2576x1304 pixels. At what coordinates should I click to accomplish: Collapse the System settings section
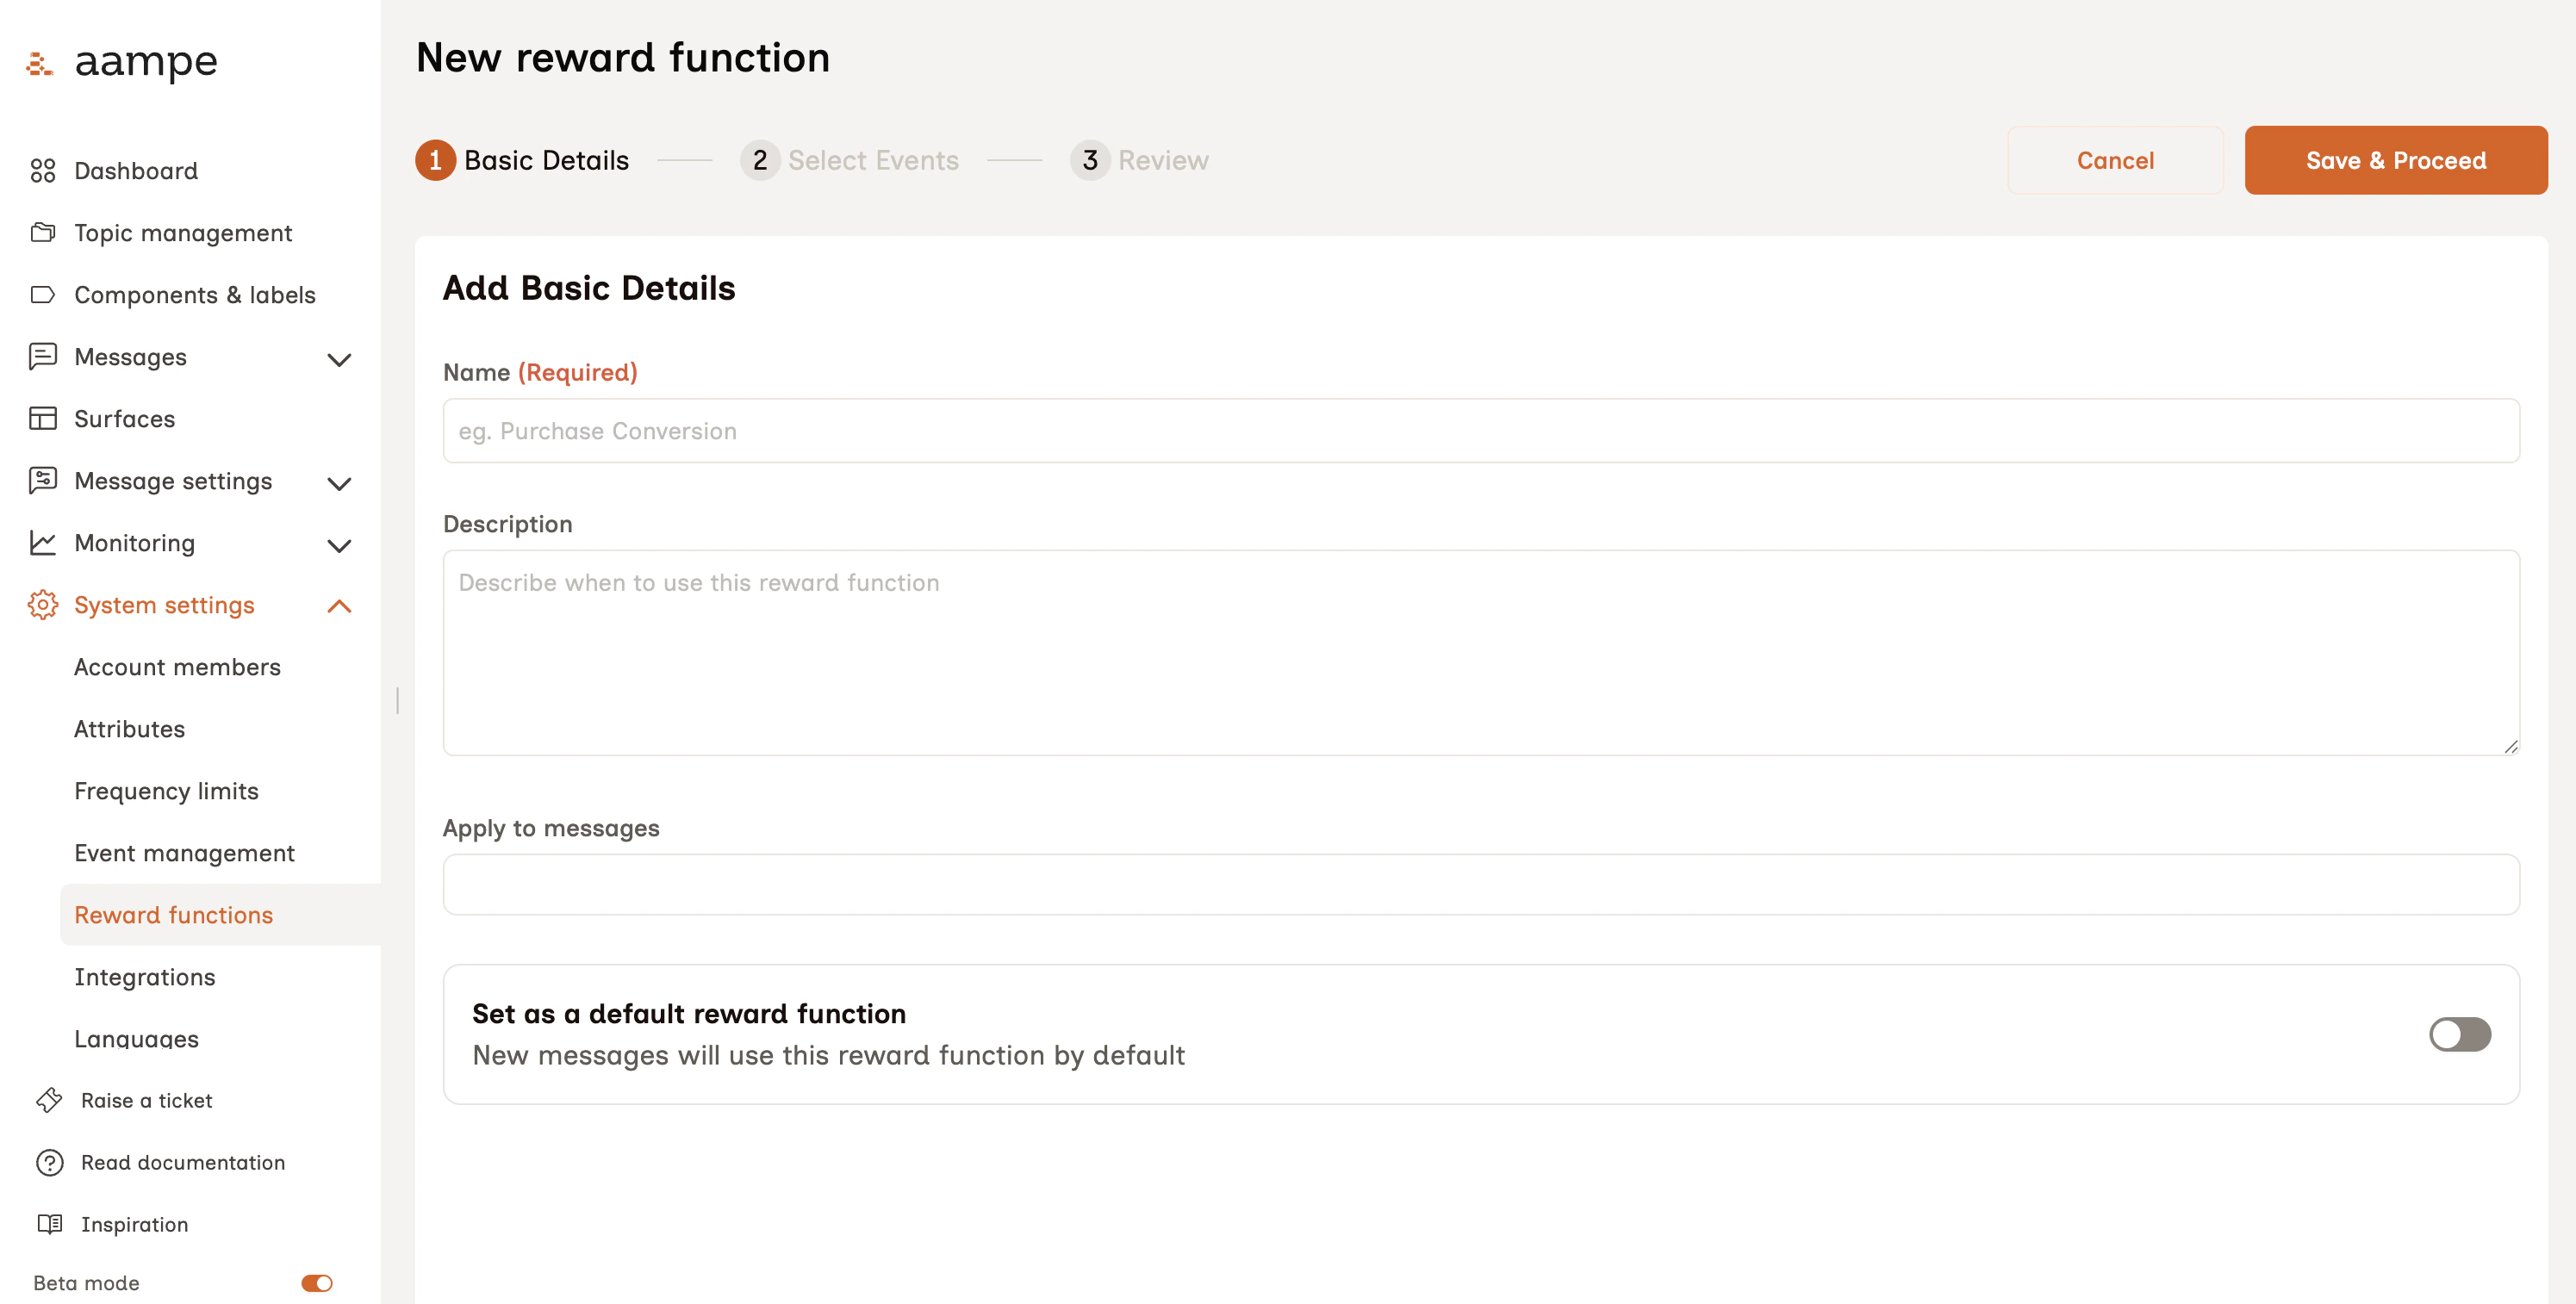[x=339, y=605]
